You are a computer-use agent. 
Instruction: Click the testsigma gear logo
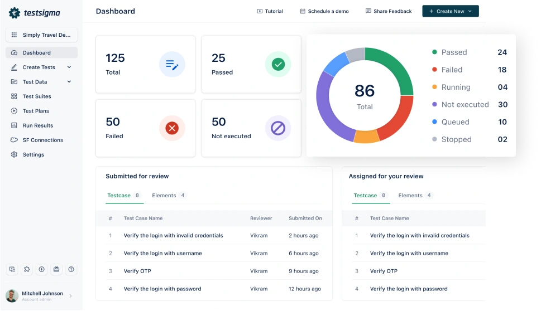15,13
